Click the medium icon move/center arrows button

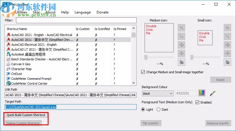(181, 53)
